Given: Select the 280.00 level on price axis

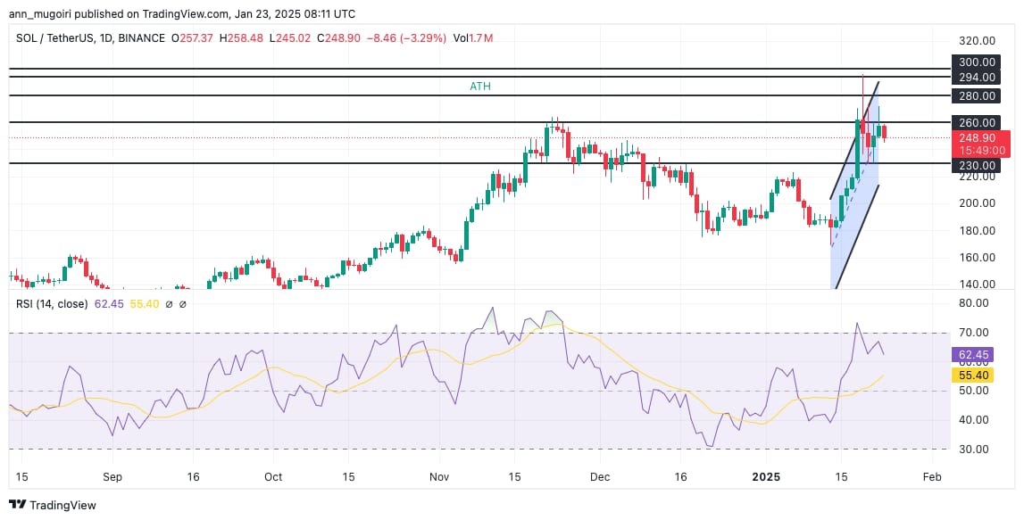Looking at the screenshot, I should coord(977,95).
